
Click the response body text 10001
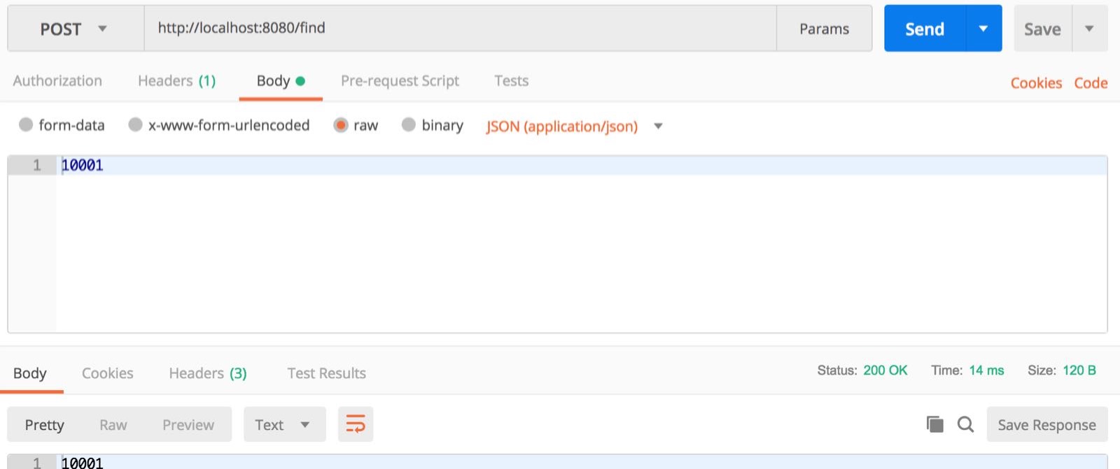click(x=82, y=463)
